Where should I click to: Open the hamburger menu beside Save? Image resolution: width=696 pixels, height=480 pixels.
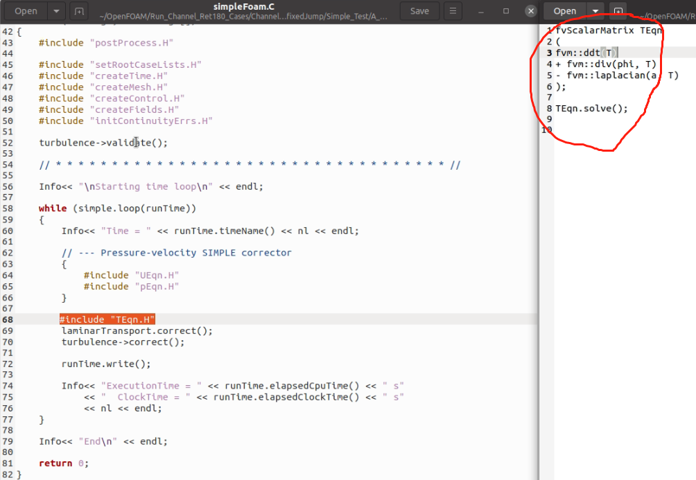tap(452, 11)
